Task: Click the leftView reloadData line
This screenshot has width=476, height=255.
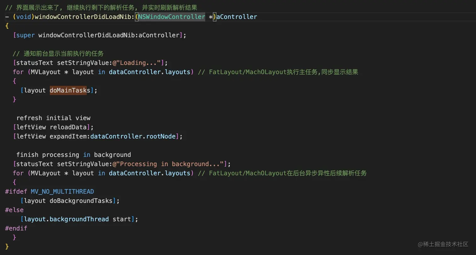Action: (x=53, y=127)
